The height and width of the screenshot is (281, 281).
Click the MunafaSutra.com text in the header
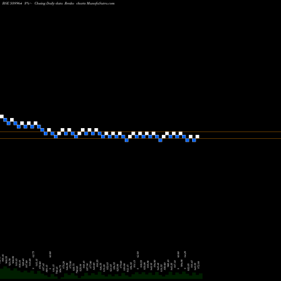101,3
